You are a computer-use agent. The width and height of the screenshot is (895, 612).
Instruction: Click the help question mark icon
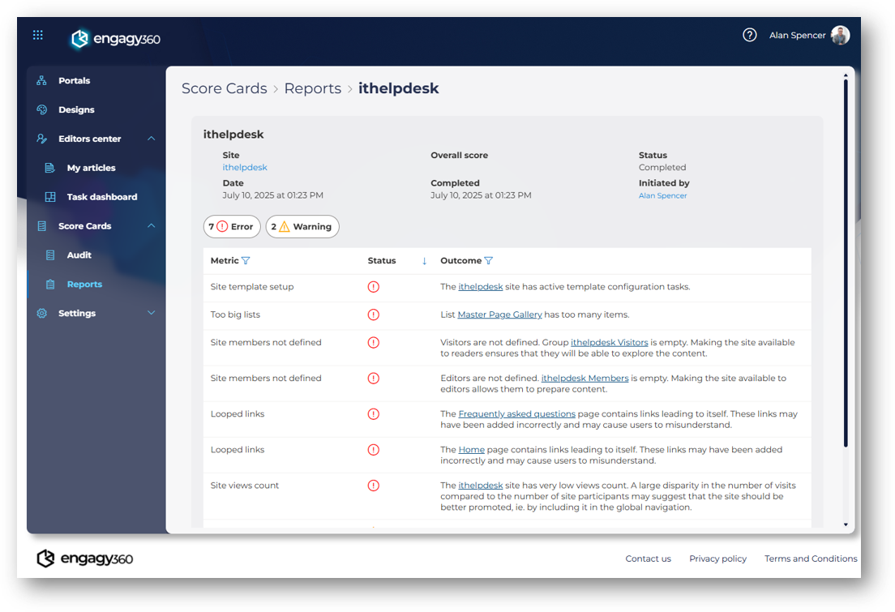tap(749, 35)
